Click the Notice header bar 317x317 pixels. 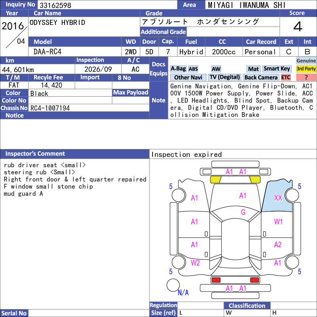[x=74, y=115]
